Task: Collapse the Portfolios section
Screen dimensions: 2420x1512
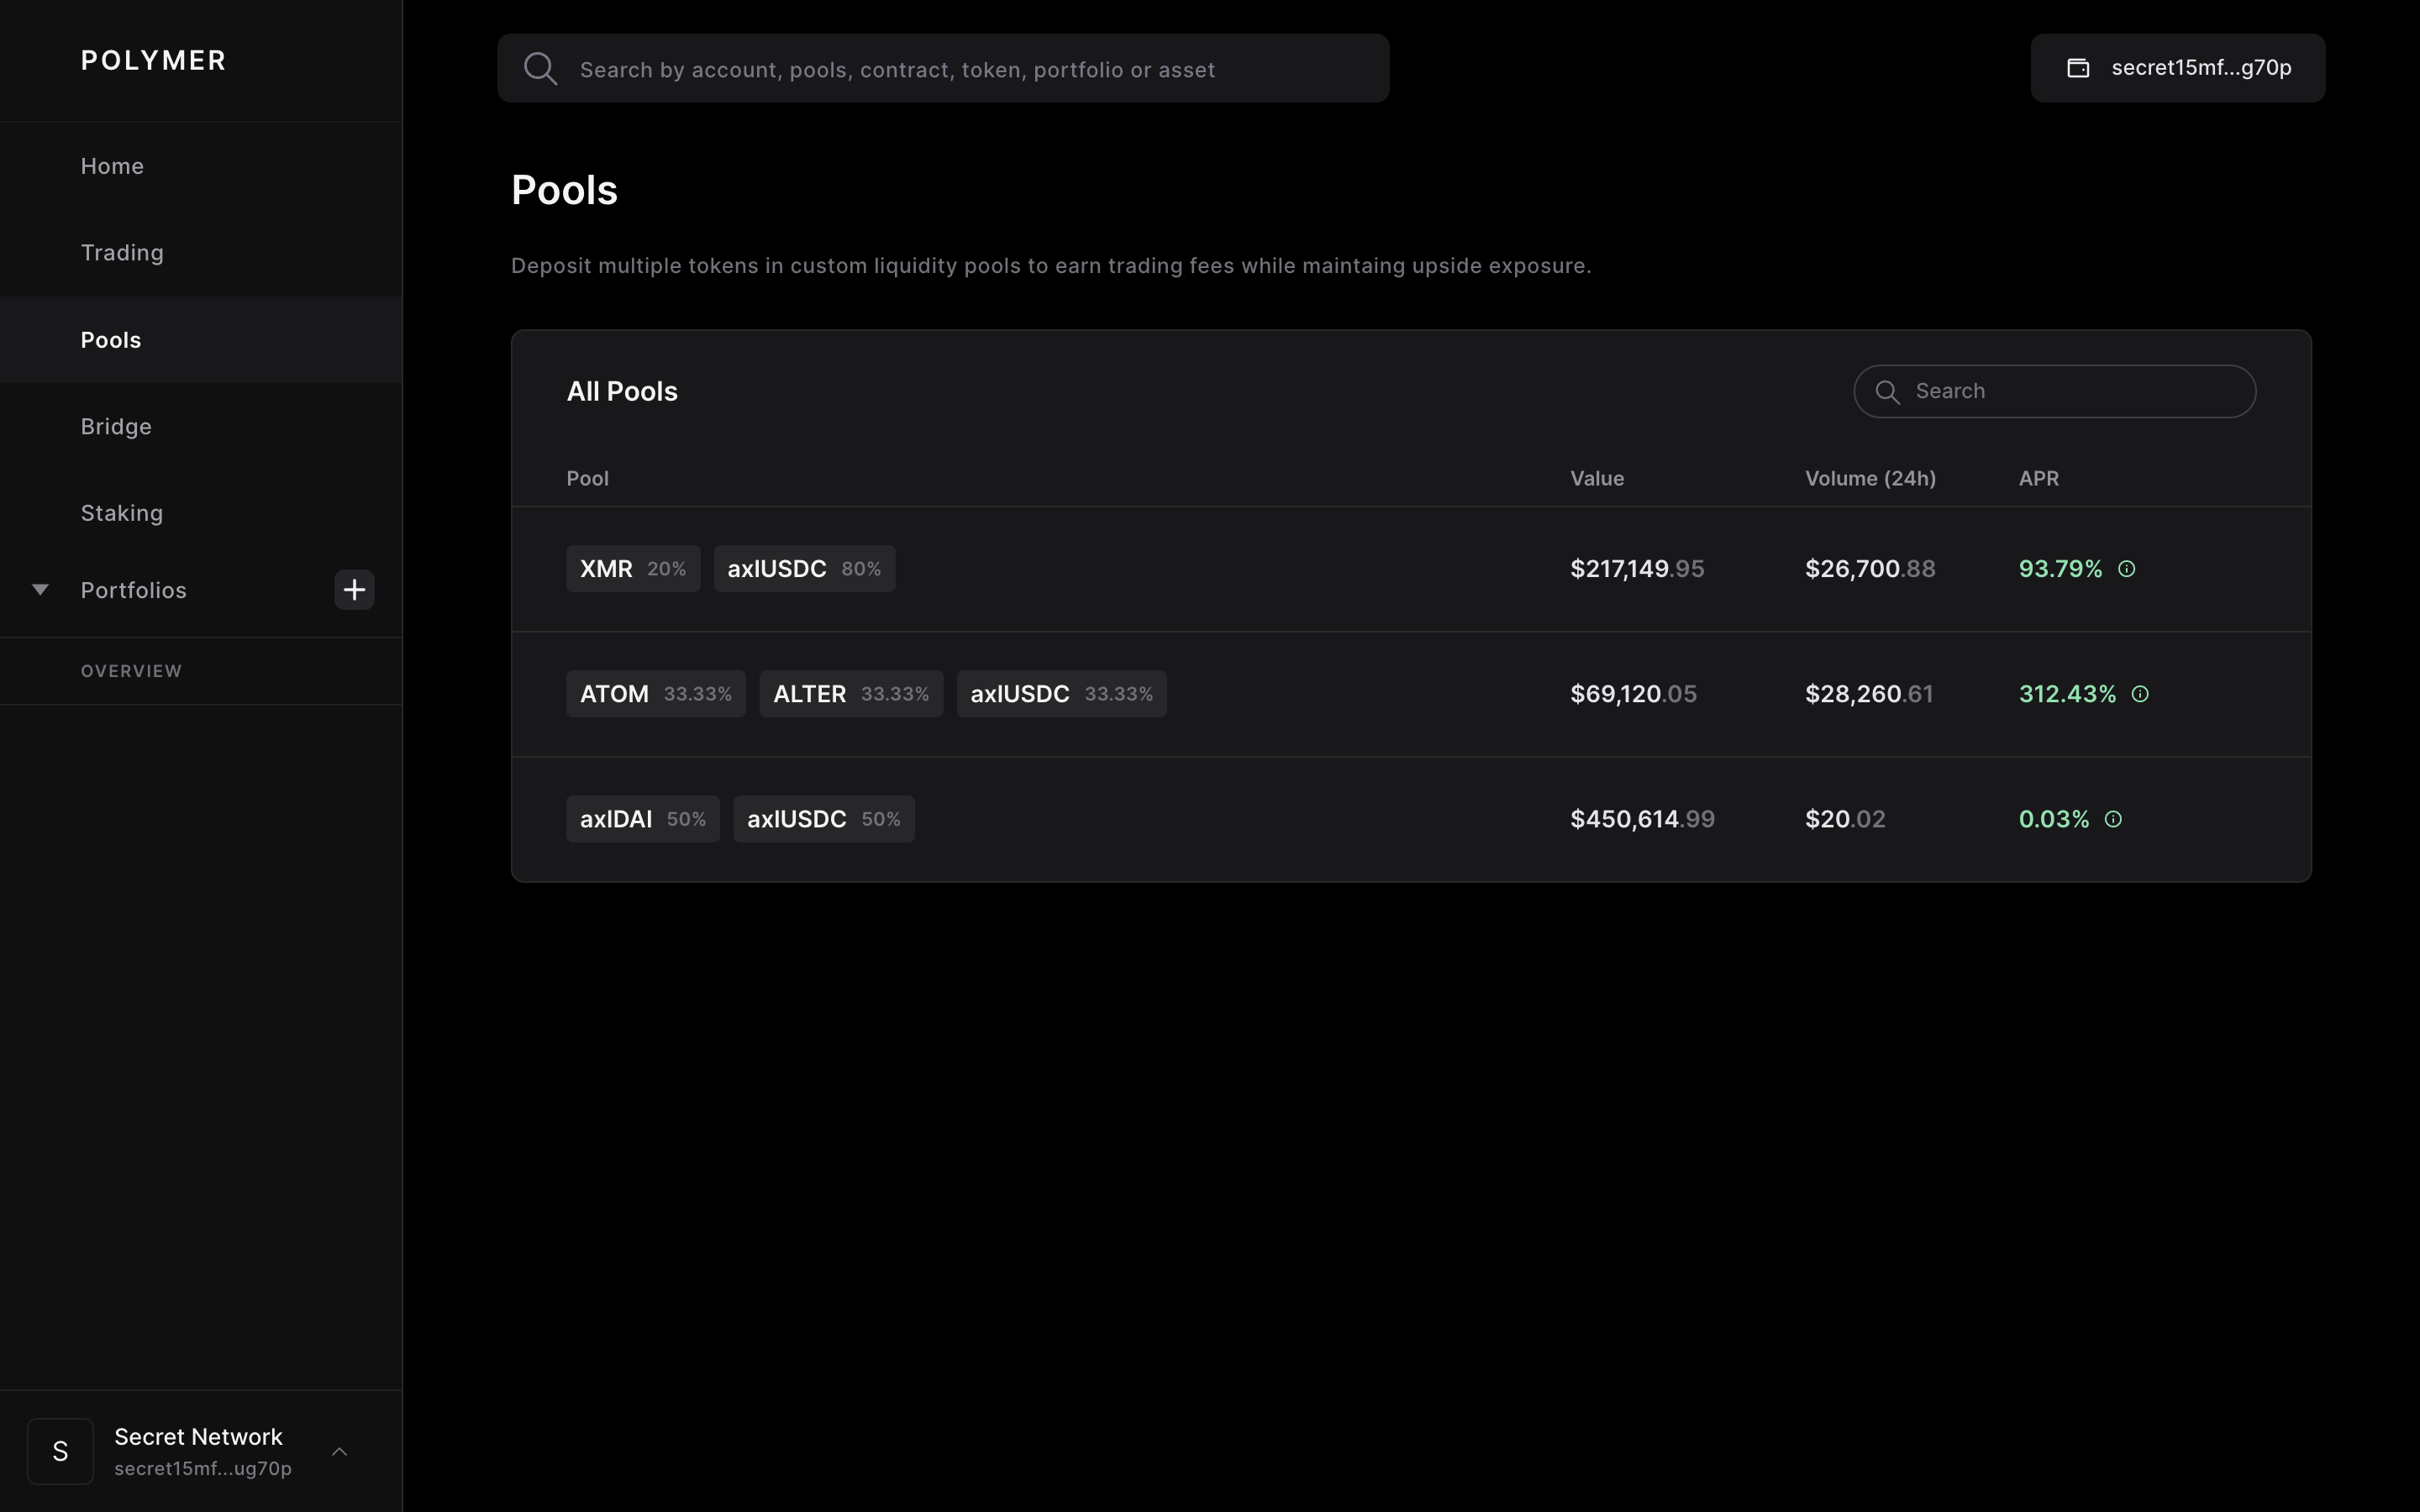Action: tap(40, 589)
